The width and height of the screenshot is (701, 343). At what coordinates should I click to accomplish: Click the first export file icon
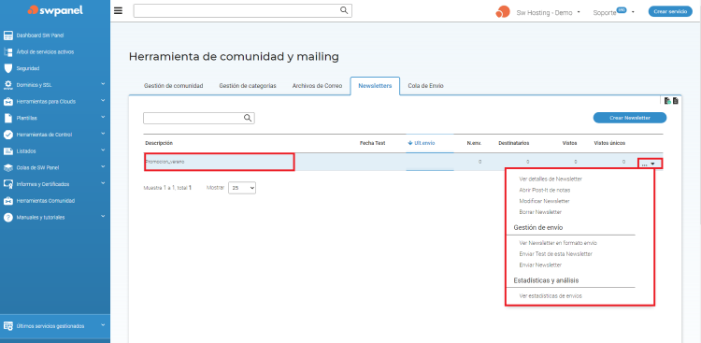[x=667, y=101]
